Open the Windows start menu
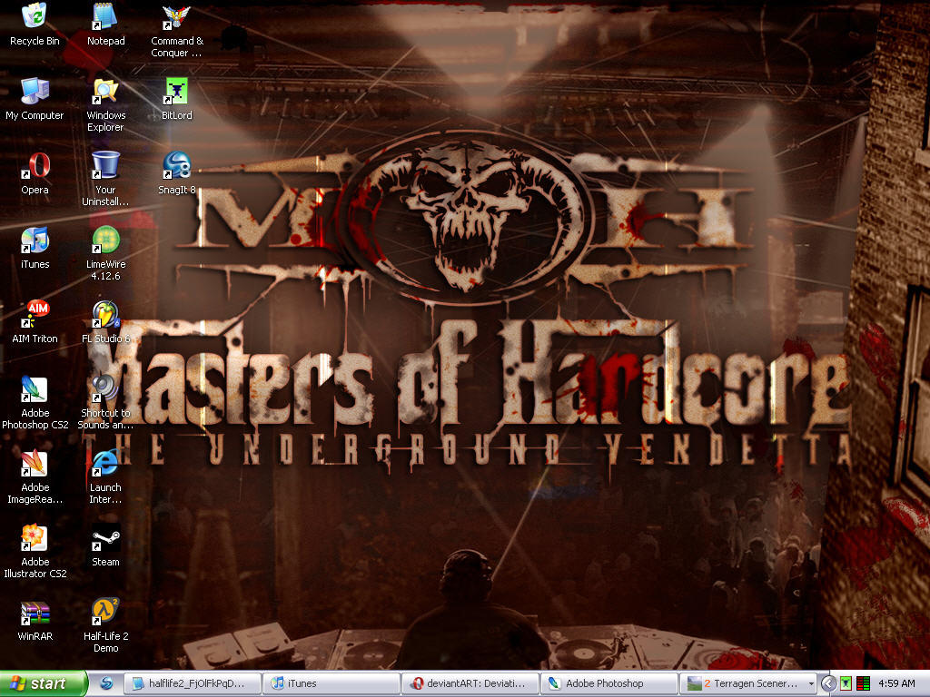Screen dimensions: 930x697 pos(44,683)
